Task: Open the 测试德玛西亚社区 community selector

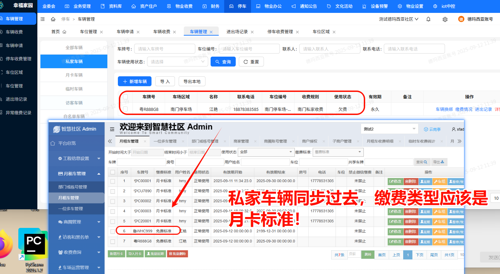Action: point(398,19)
